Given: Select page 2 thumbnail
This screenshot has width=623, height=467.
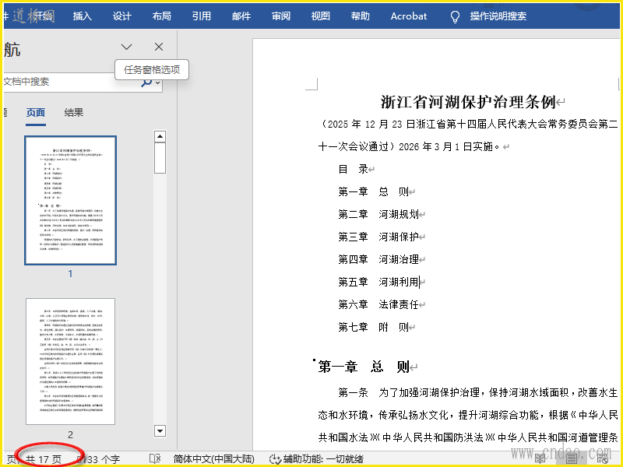Looking at the screenshot, I should tap(70, 360).
